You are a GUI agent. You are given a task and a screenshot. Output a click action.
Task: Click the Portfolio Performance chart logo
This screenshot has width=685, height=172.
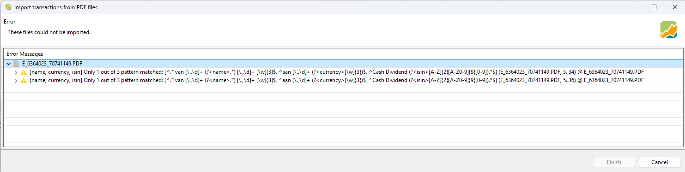668,30
